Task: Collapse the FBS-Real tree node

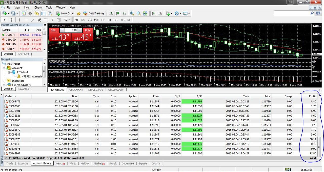Action: (x=9, y=72)
